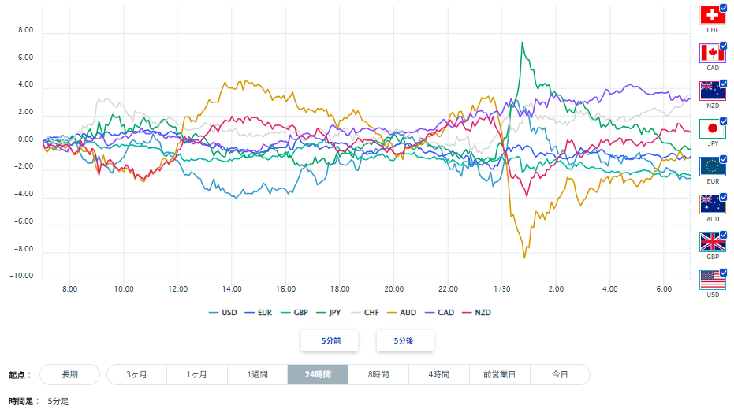Click the USD American flag icon
This screenshot has height=416, width=734.
711,280
